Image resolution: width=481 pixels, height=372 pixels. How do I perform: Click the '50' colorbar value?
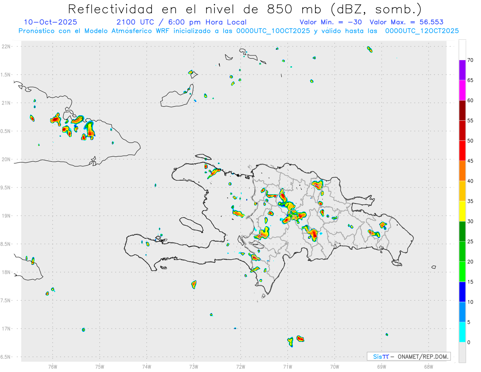[471, 141]
